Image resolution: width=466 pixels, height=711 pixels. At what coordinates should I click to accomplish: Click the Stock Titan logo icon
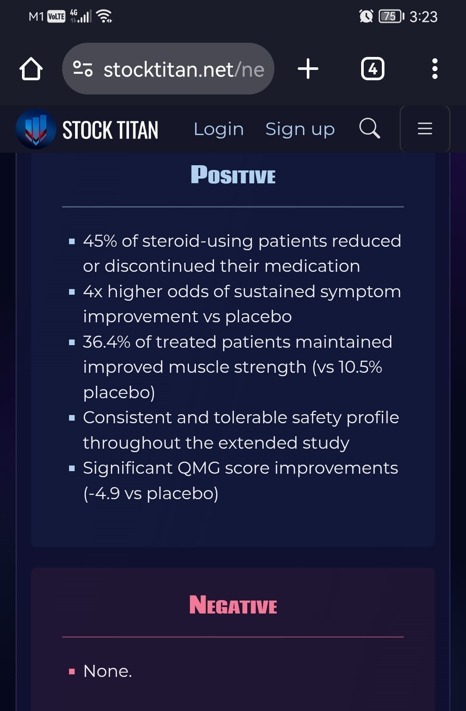click(x=36, y=129)
